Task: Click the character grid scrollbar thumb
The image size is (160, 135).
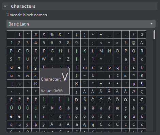Action: tap(154, 35)
